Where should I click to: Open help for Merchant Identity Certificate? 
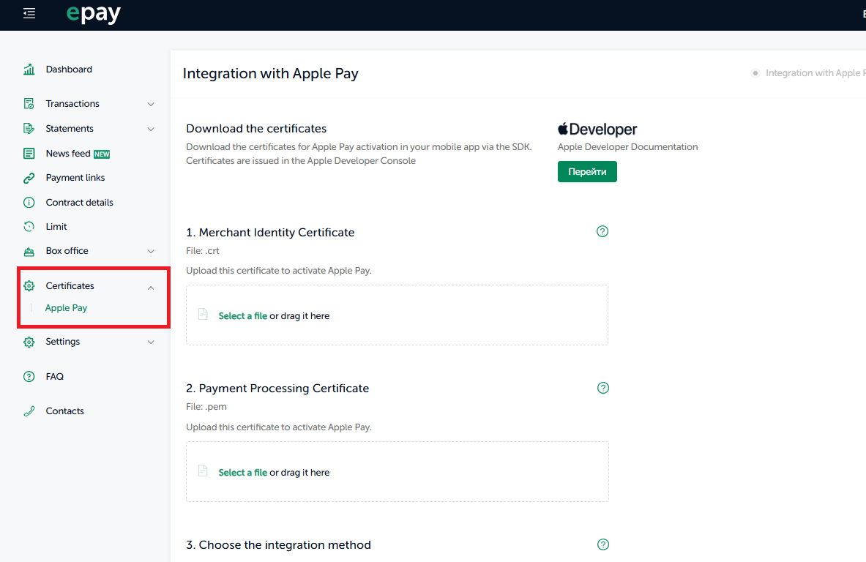pos(602,231)
